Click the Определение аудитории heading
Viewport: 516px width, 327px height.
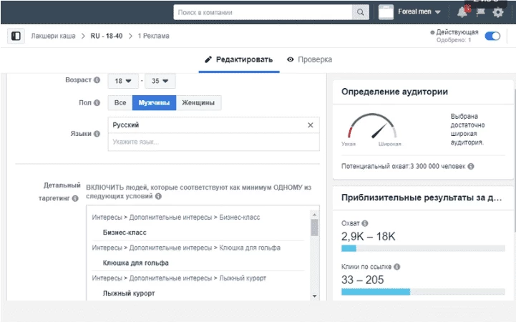[394, 92]
